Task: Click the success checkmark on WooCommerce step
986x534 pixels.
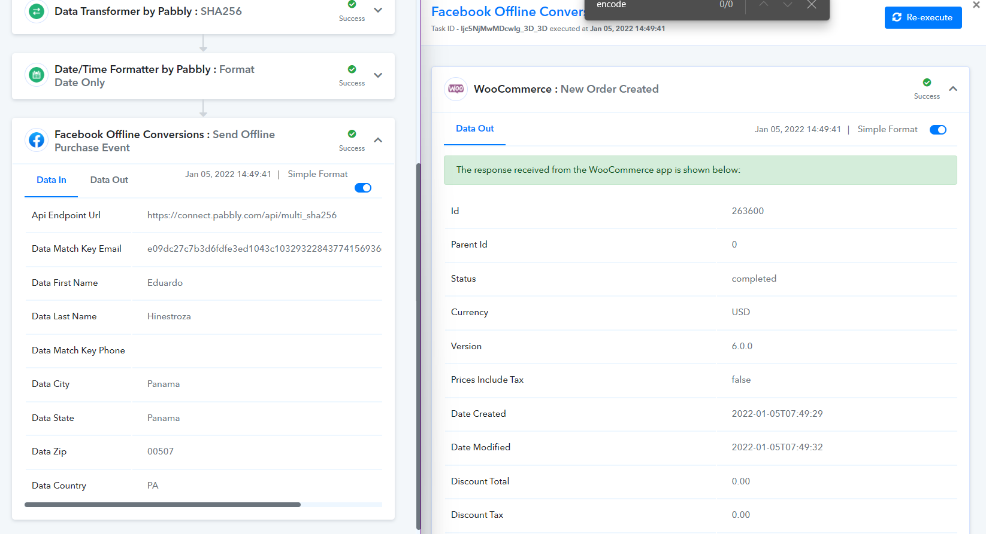Action: [927, 82]
